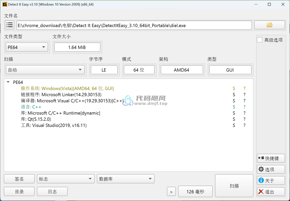290x201 pixels.
Task: Click S on the 编译器 row
Action: pyautogui.click(x=234, y=101)
